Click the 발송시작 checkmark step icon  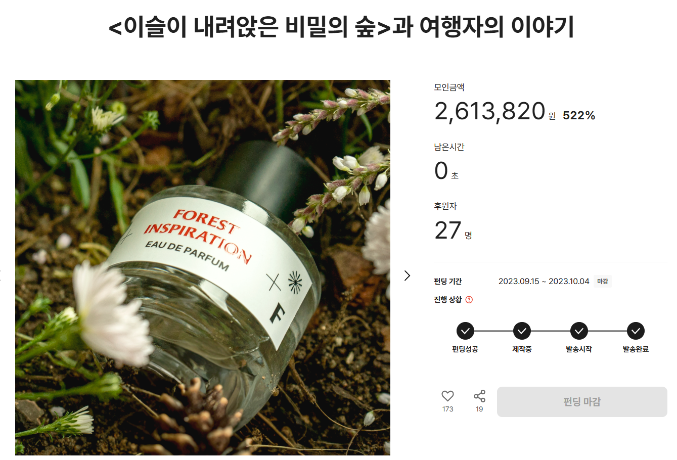pos(579,331)
